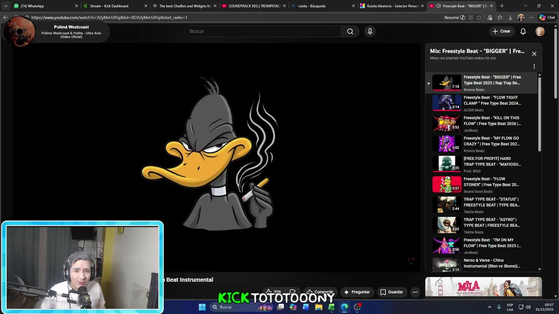Open Task View from the taskbar
This screenshot has width=559, height=314.
[x=281, y=307]
